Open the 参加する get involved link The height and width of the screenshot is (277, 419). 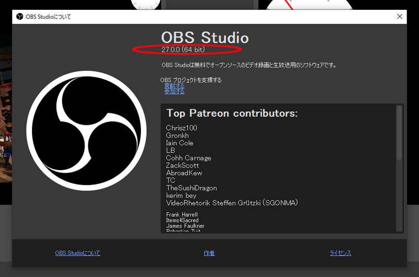point(174,91)
